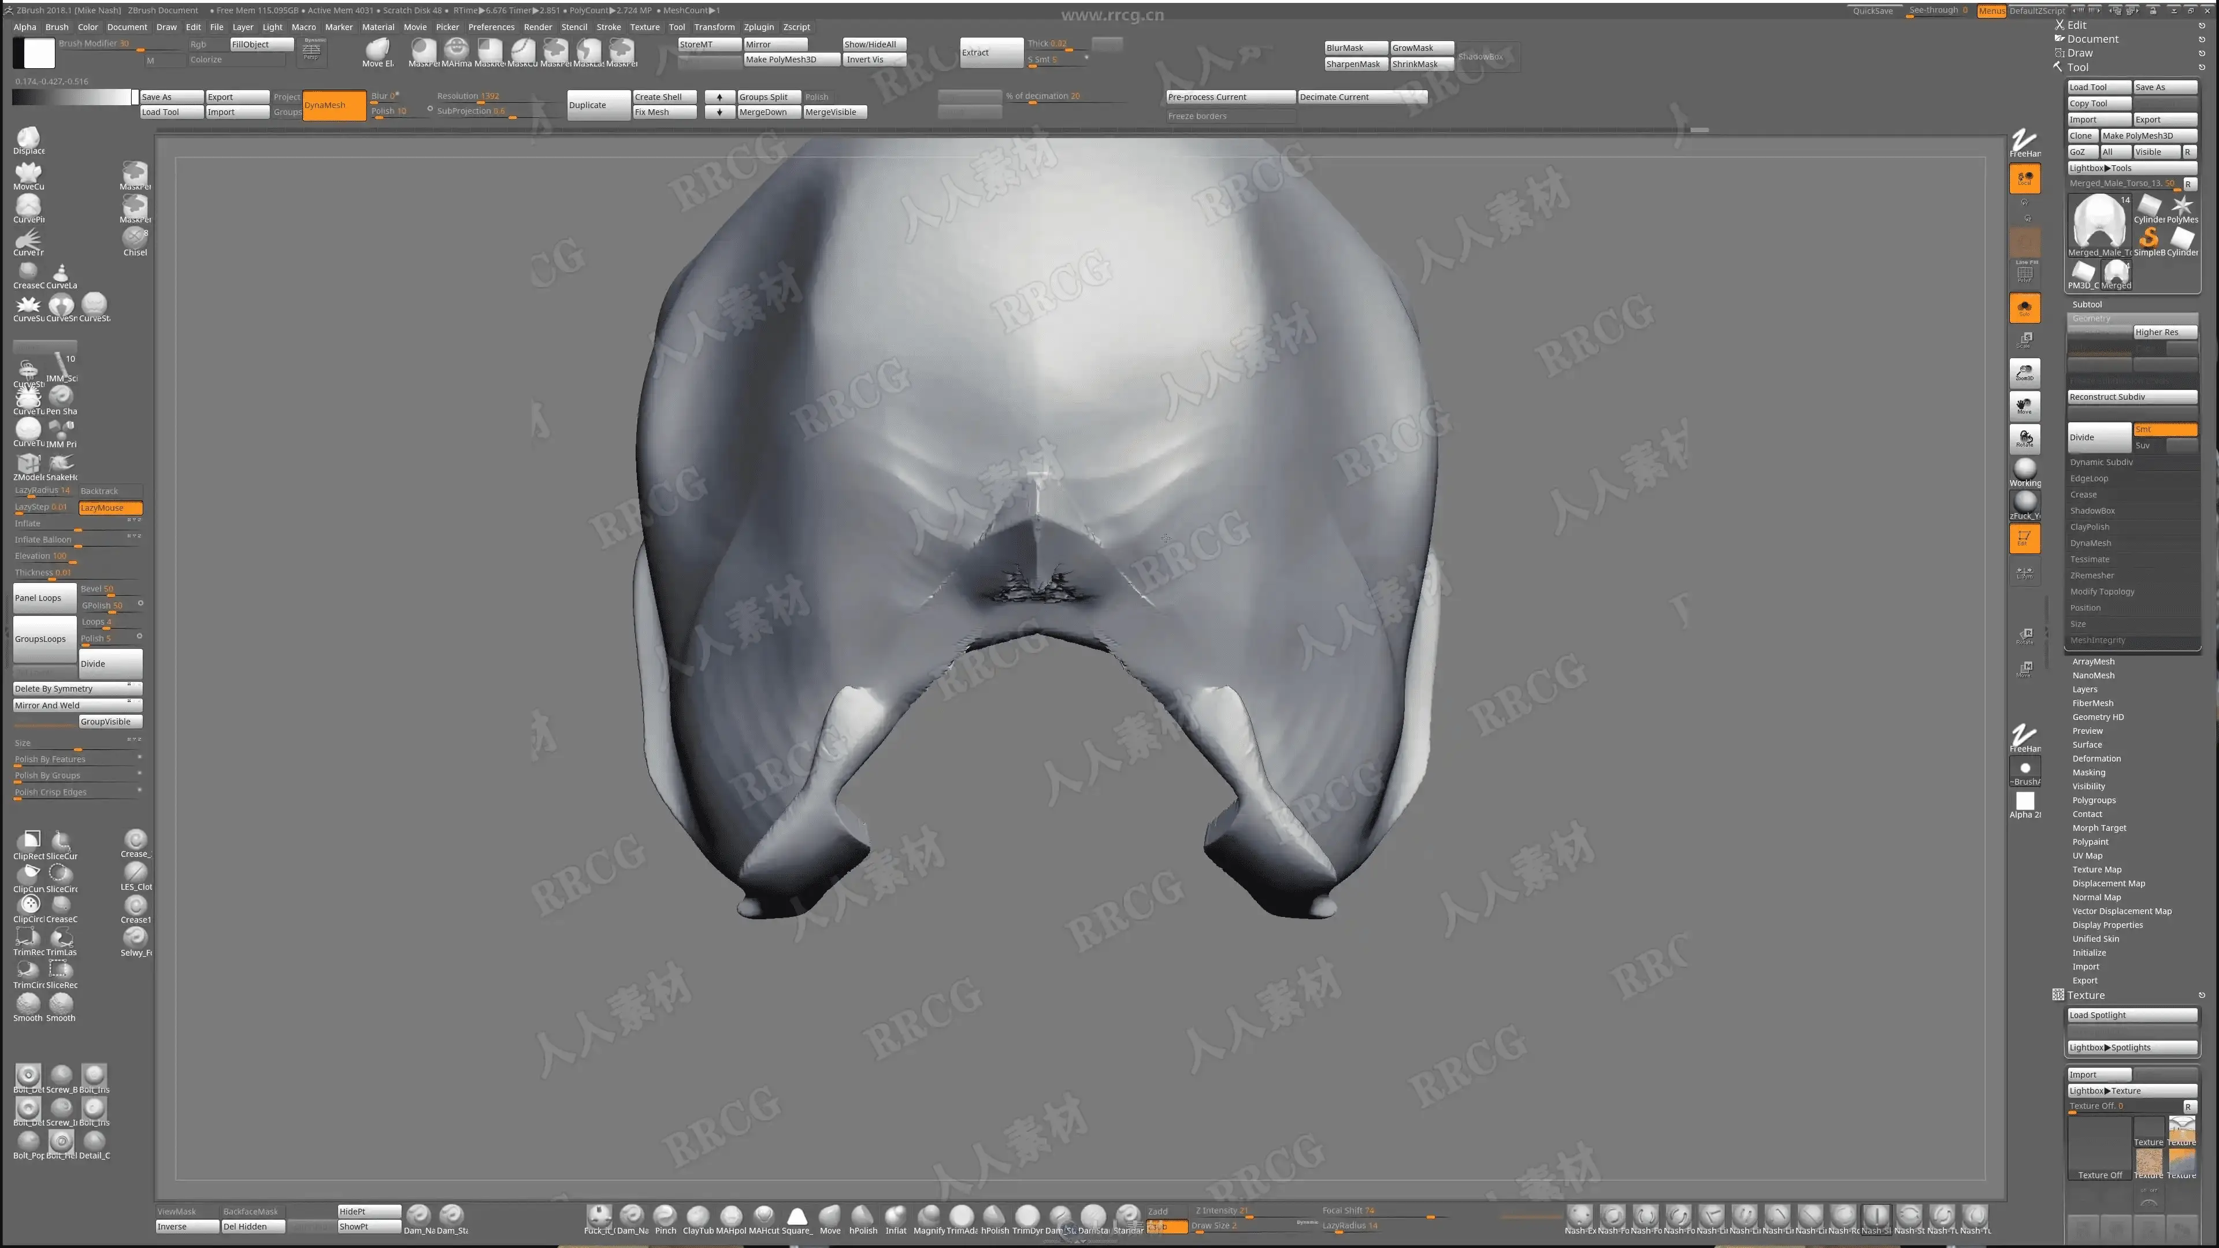Toggle the DynaMesh button
This screenshot has height=1248, width=2219.
(334, 105)
